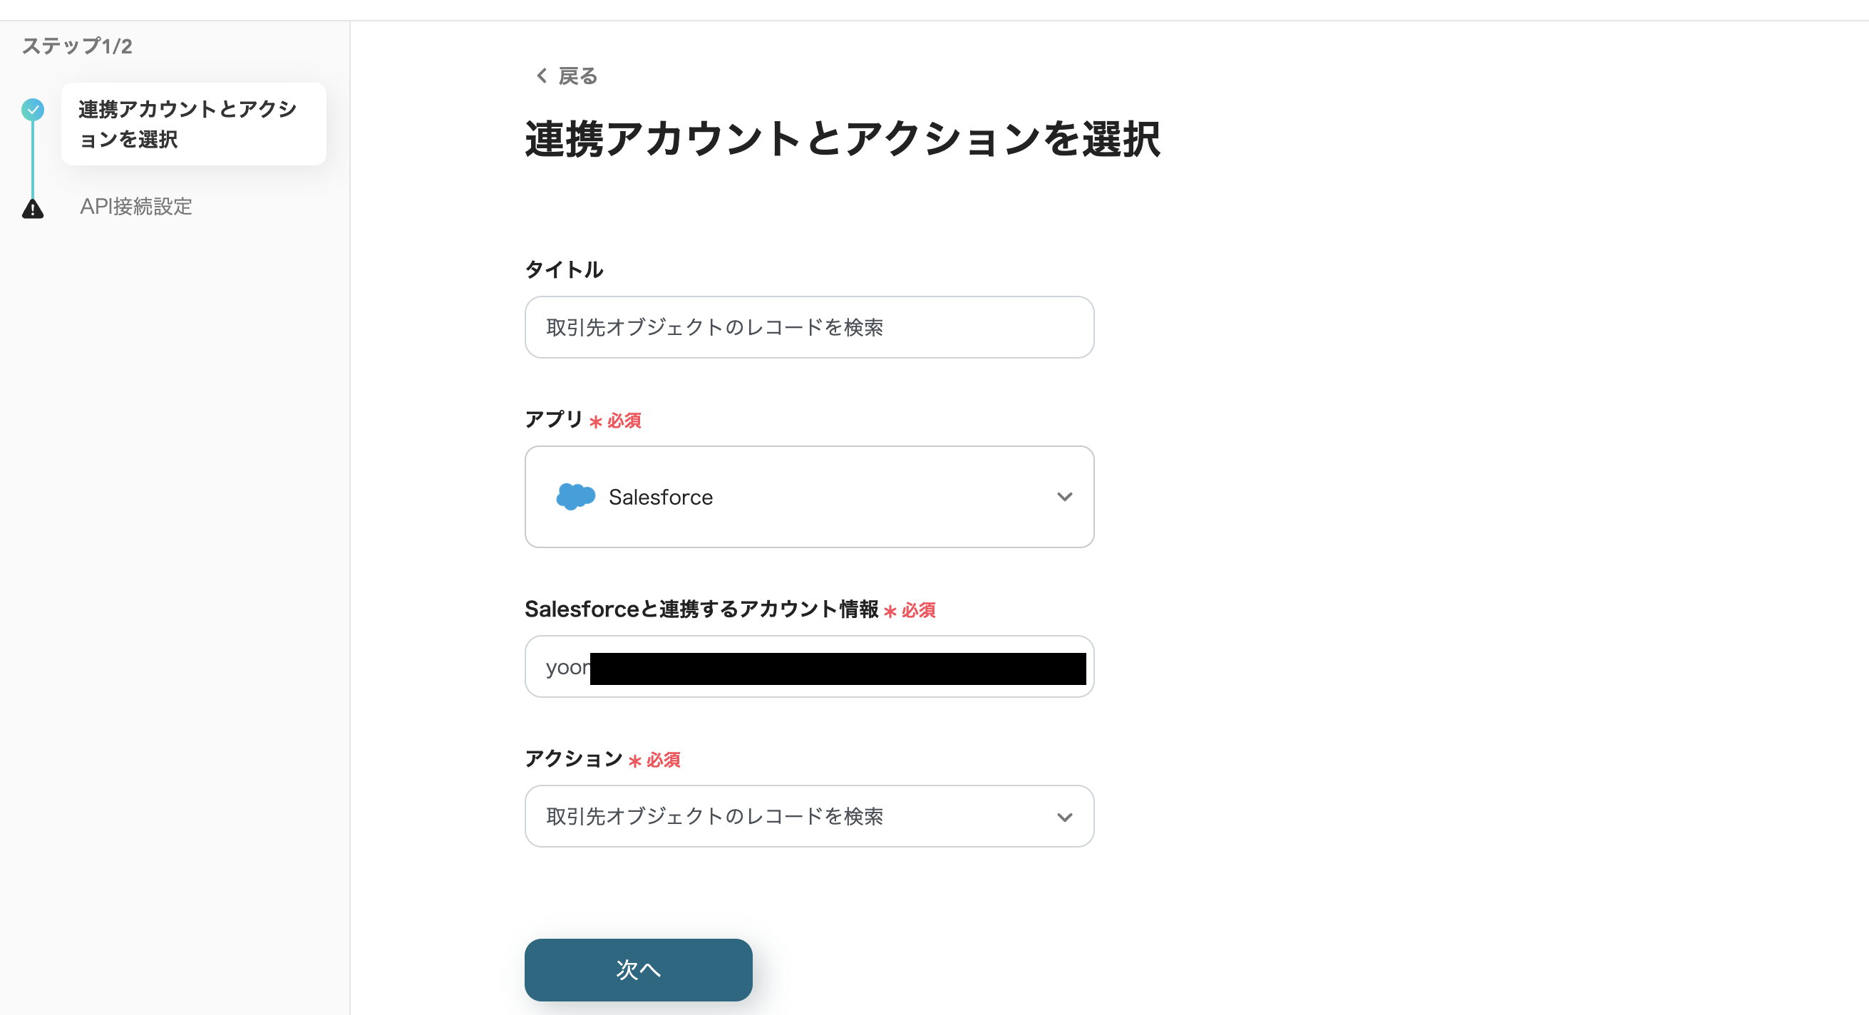
Task: Click the 戻る link
Action: click(x=575, y=76)
